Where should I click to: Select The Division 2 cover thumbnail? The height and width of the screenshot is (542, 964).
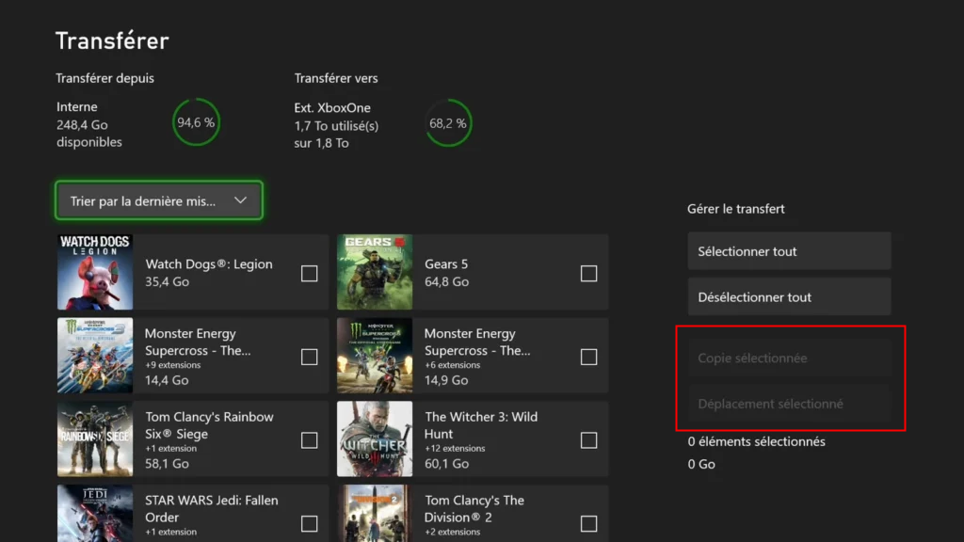point(375,515)
